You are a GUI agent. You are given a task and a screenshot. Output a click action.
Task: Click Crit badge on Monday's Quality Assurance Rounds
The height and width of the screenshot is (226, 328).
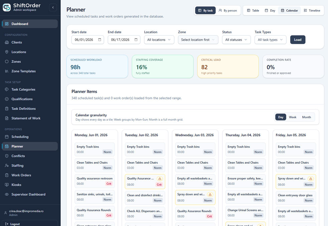click(109, 215)
